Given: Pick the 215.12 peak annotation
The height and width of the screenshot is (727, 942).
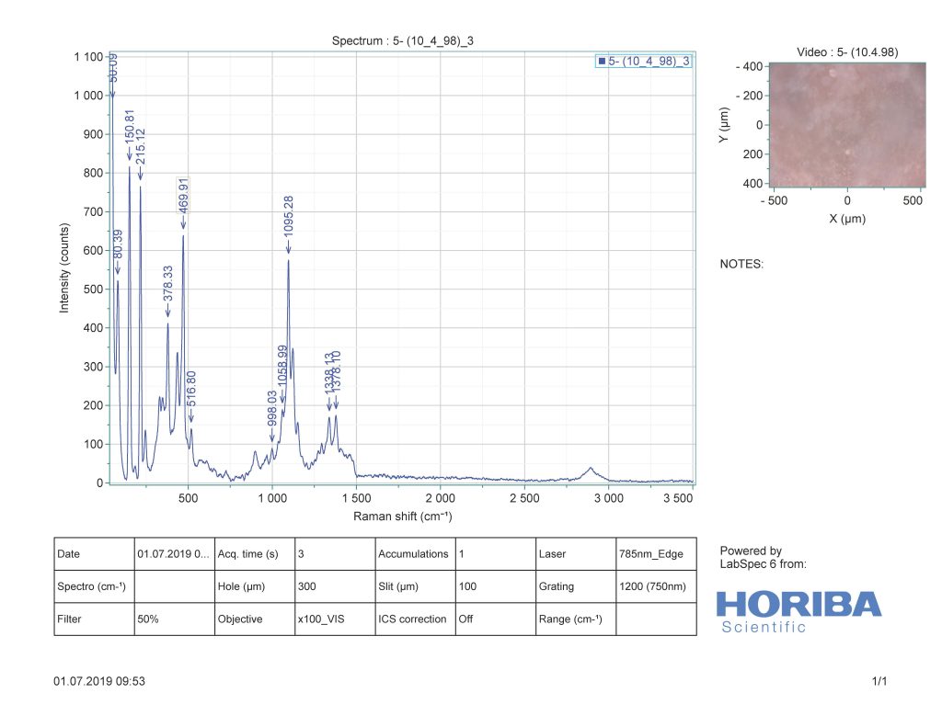Looking at the screenshot, I should [141, 146].
